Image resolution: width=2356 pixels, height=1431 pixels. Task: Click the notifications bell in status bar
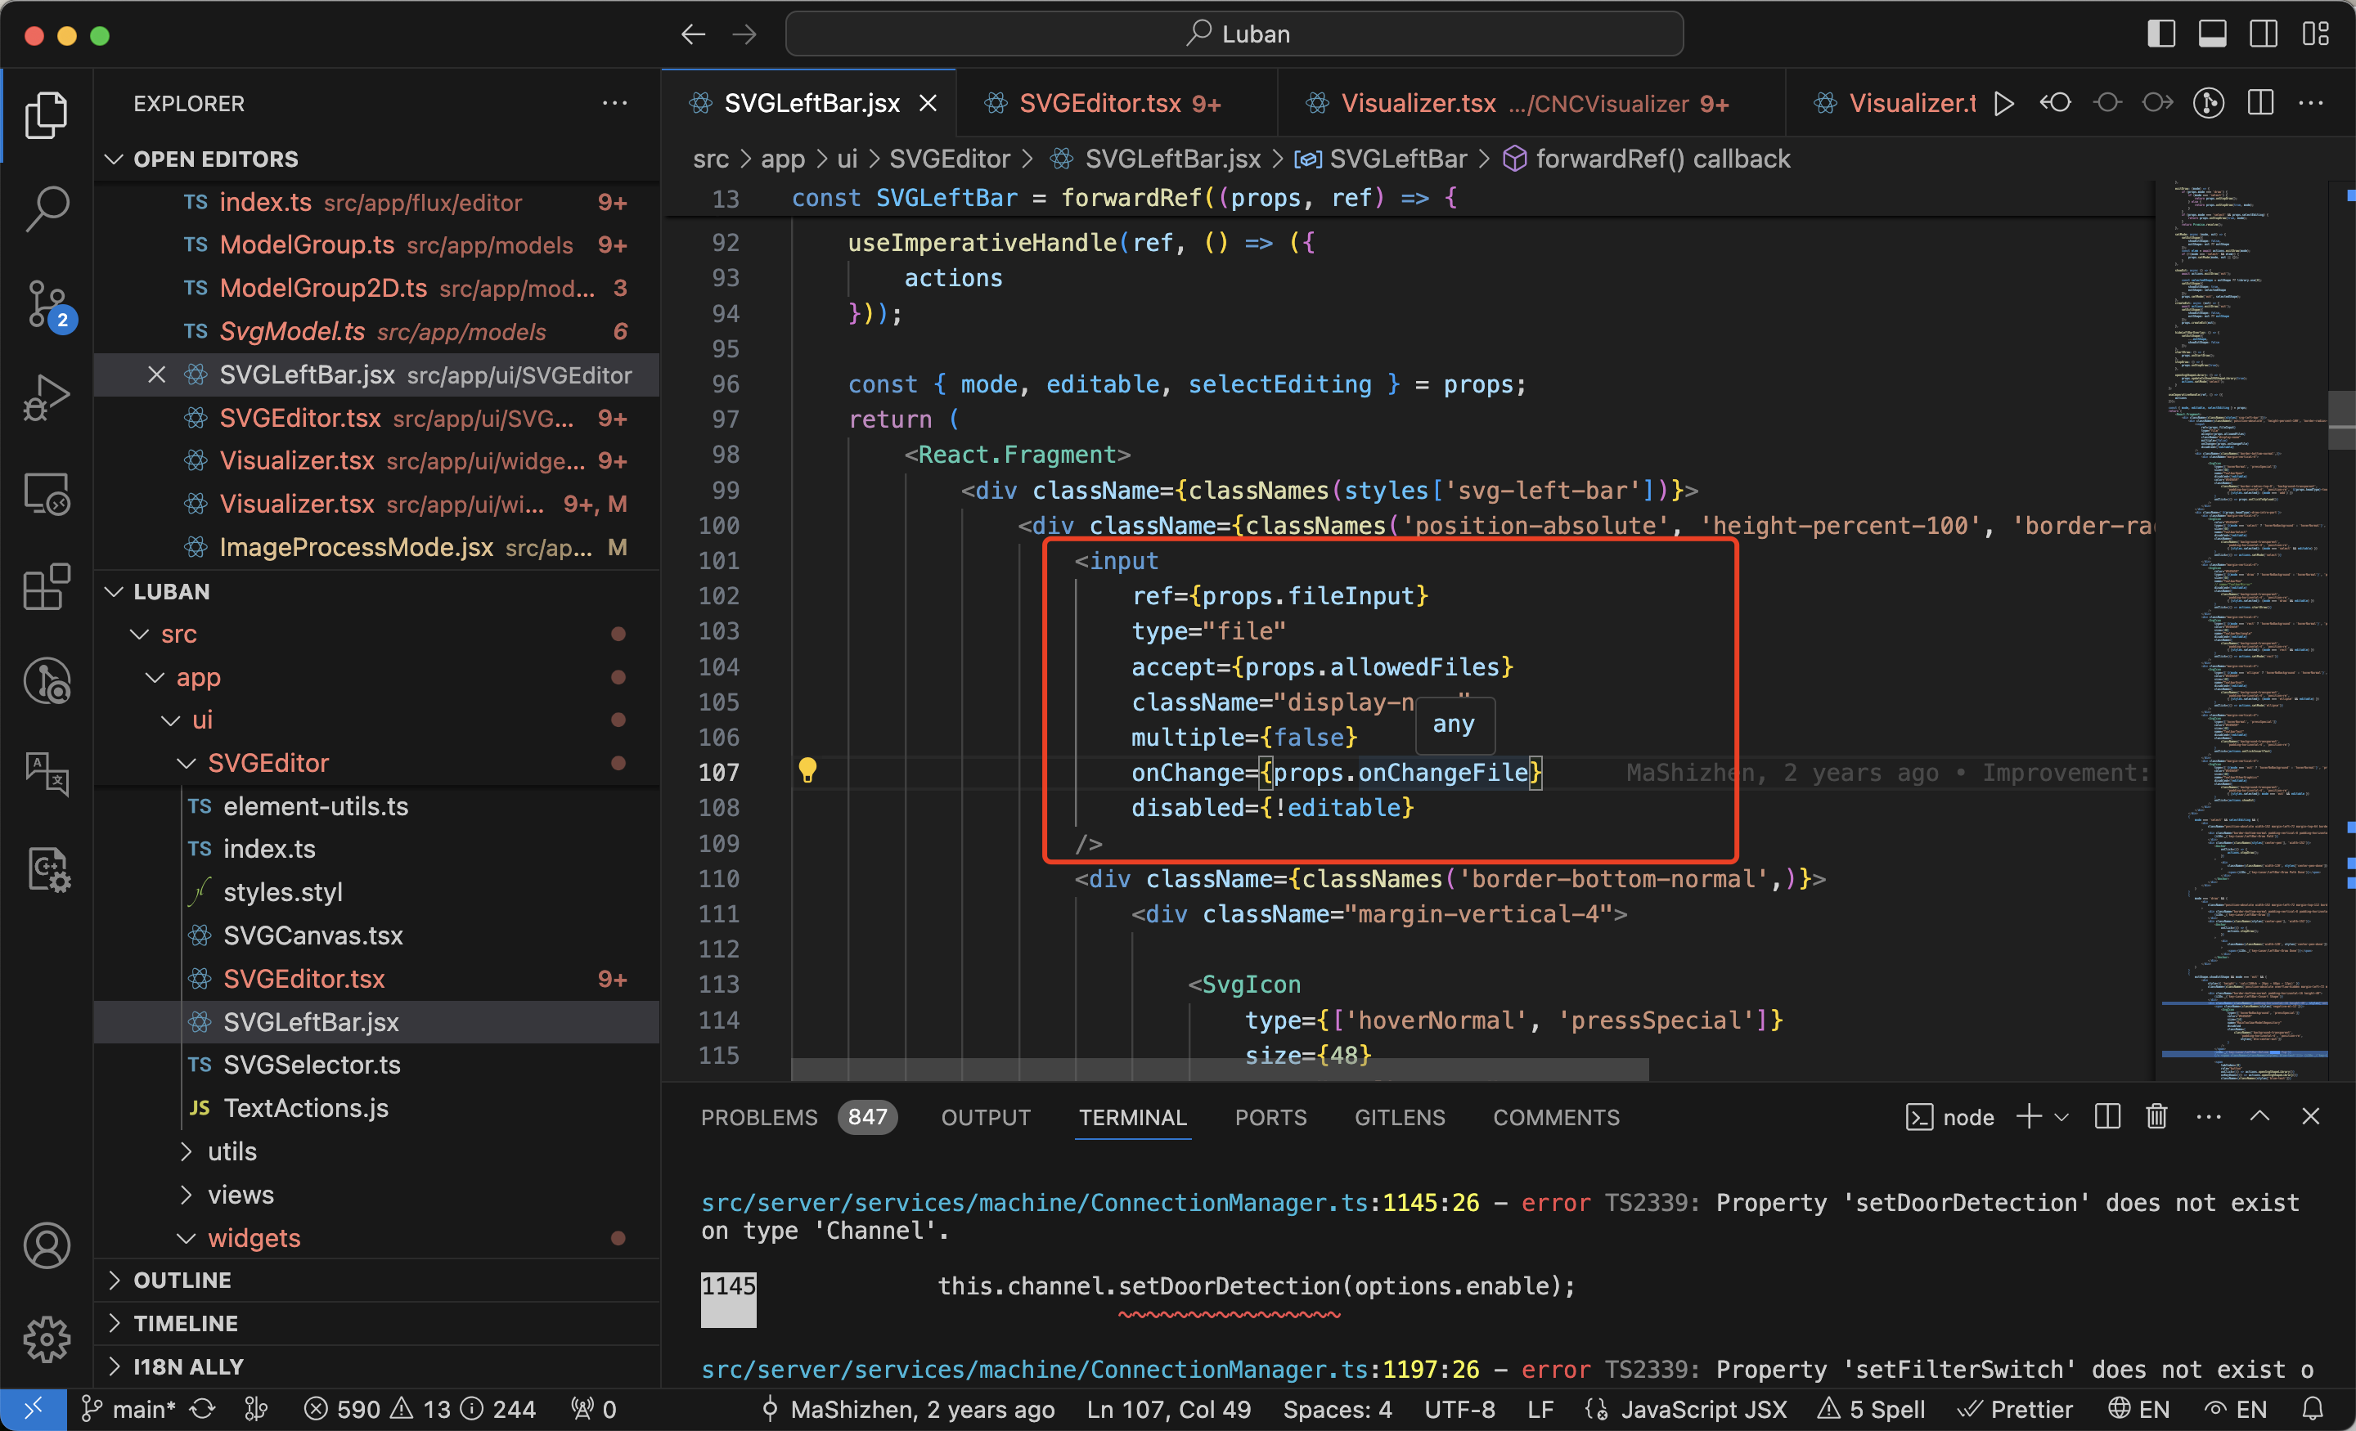click(x=2312, y=1408)
